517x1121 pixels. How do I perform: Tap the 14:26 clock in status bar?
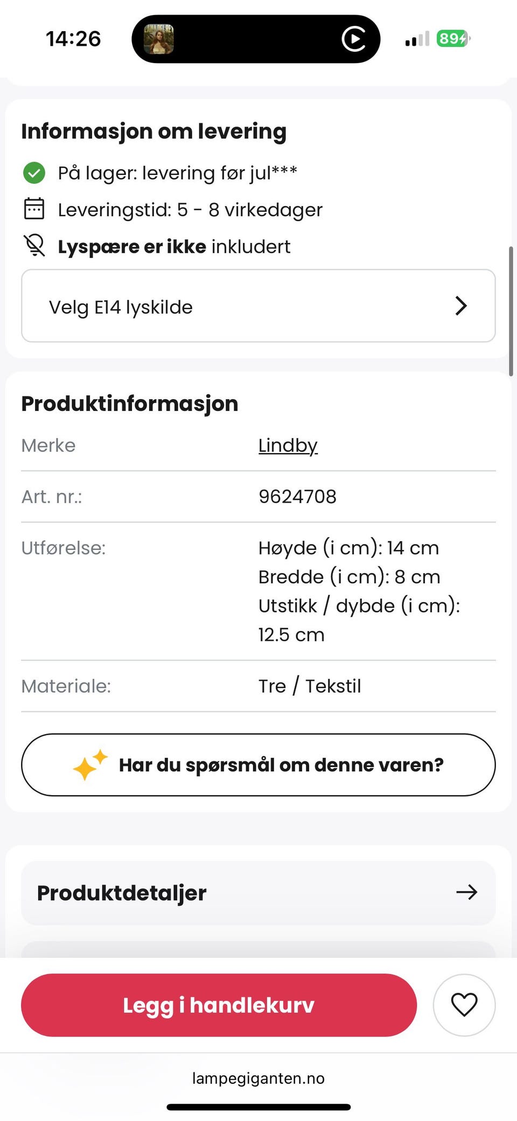pos(73,39)
